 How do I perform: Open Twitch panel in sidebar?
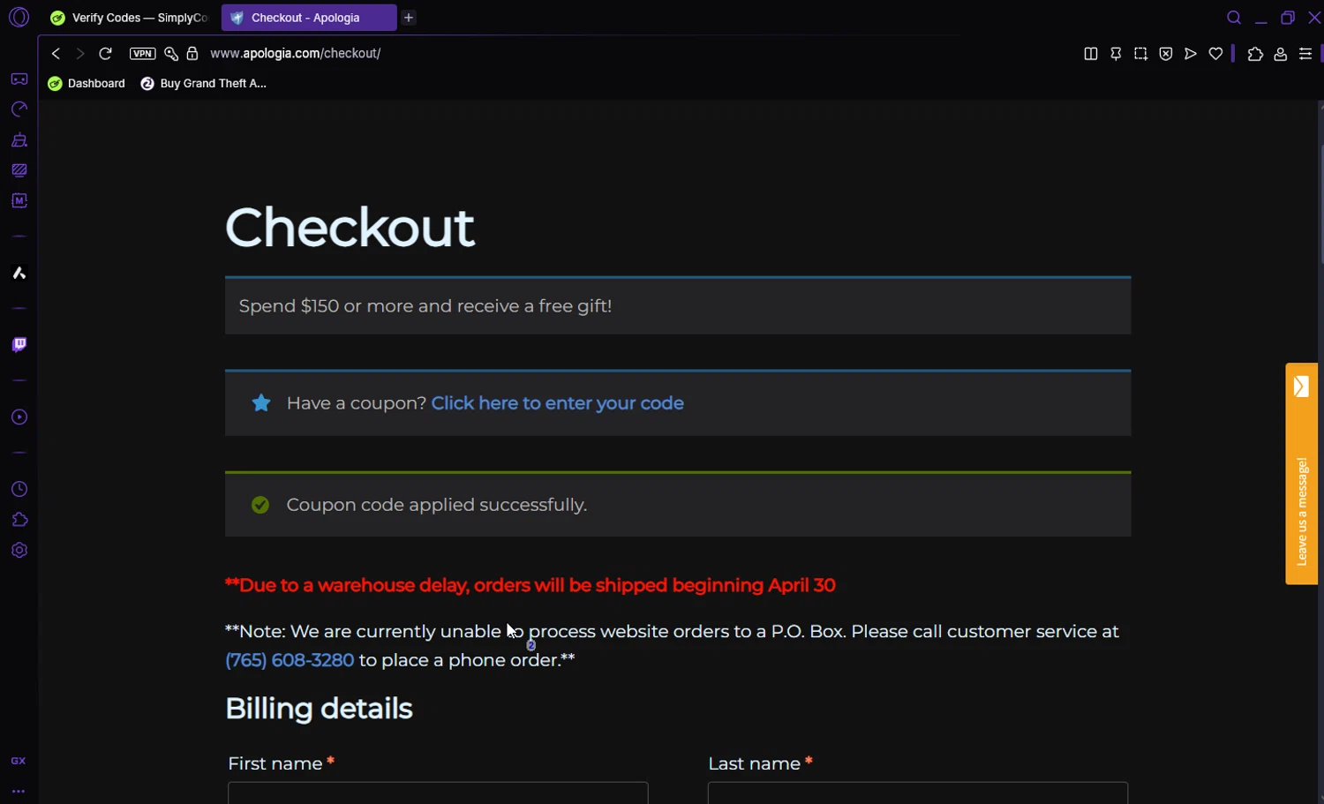pyautogui.click(x=19, y=344)
